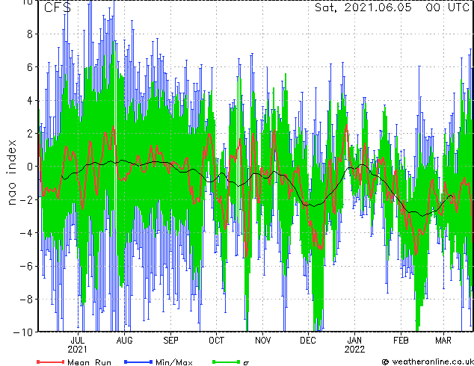The image size is (474, 366).
Task: Click the 'Mean Run' legend text
Action: (90, 362)
